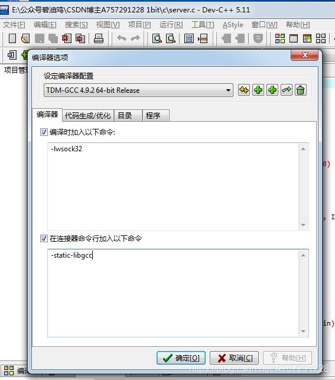
Task: Rebuild all using the gray four-squares icon
Action: tap(321, 38)
